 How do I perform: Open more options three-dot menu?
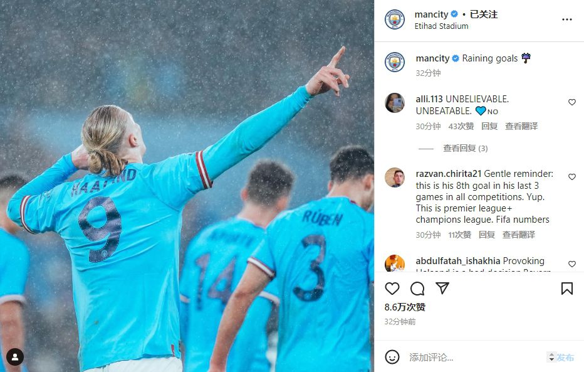click(567, 19)
